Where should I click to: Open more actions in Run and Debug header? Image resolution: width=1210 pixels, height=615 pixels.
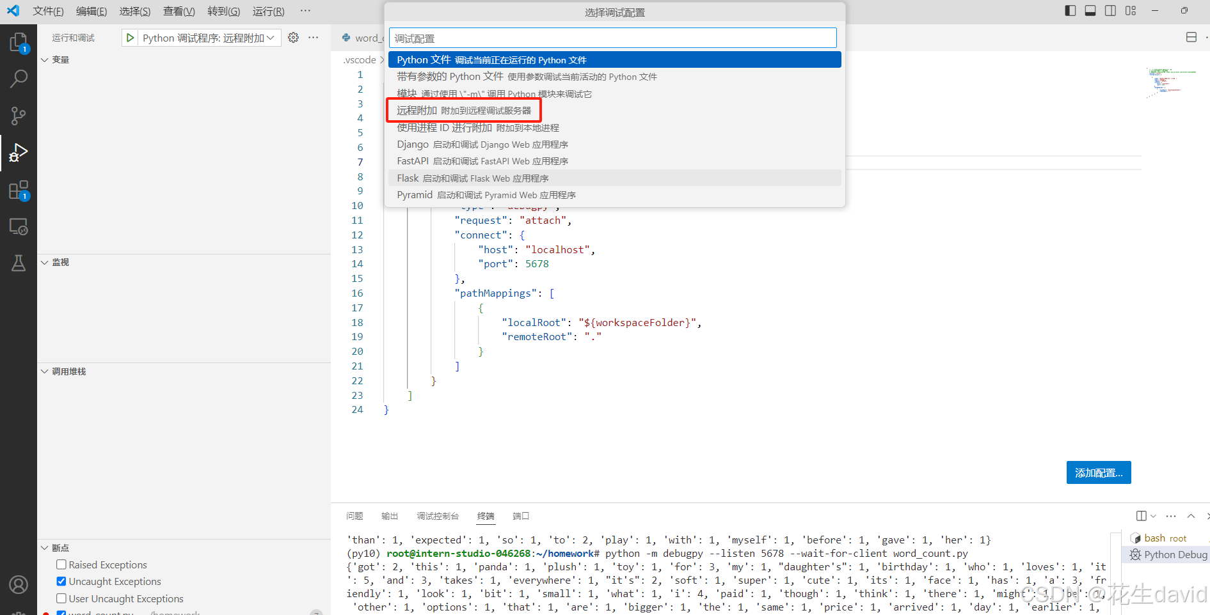313,38
